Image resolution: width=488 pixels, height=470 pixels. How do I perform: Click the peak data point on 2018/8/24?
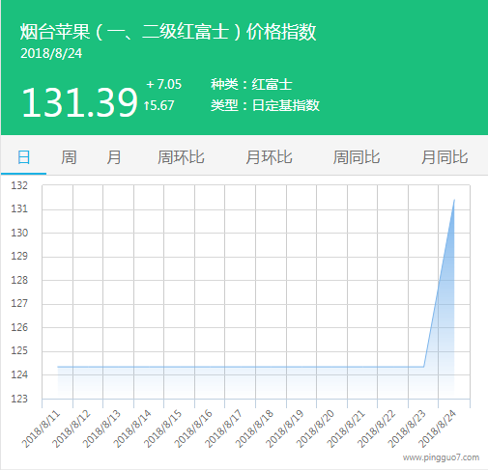click(x=454, y=200)
